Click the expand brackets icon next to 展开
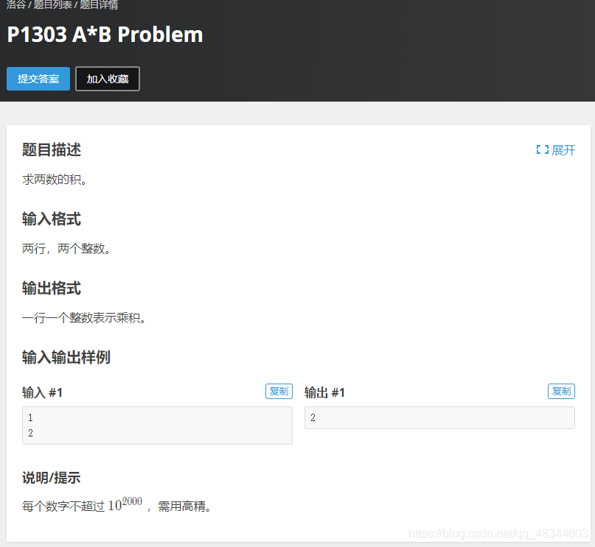 (542, 149)
